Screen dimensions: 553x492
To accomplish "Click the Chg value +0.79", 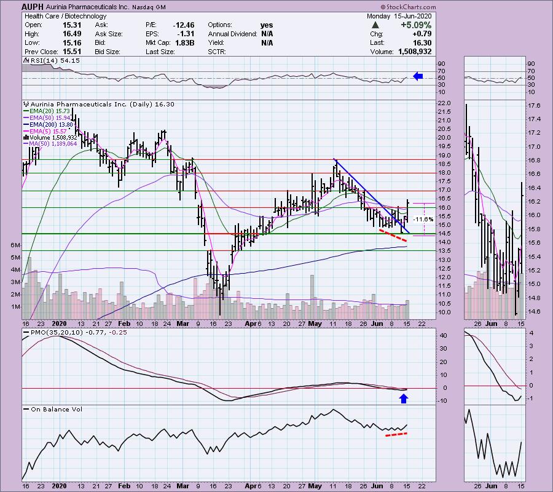I will coord(422,34).
